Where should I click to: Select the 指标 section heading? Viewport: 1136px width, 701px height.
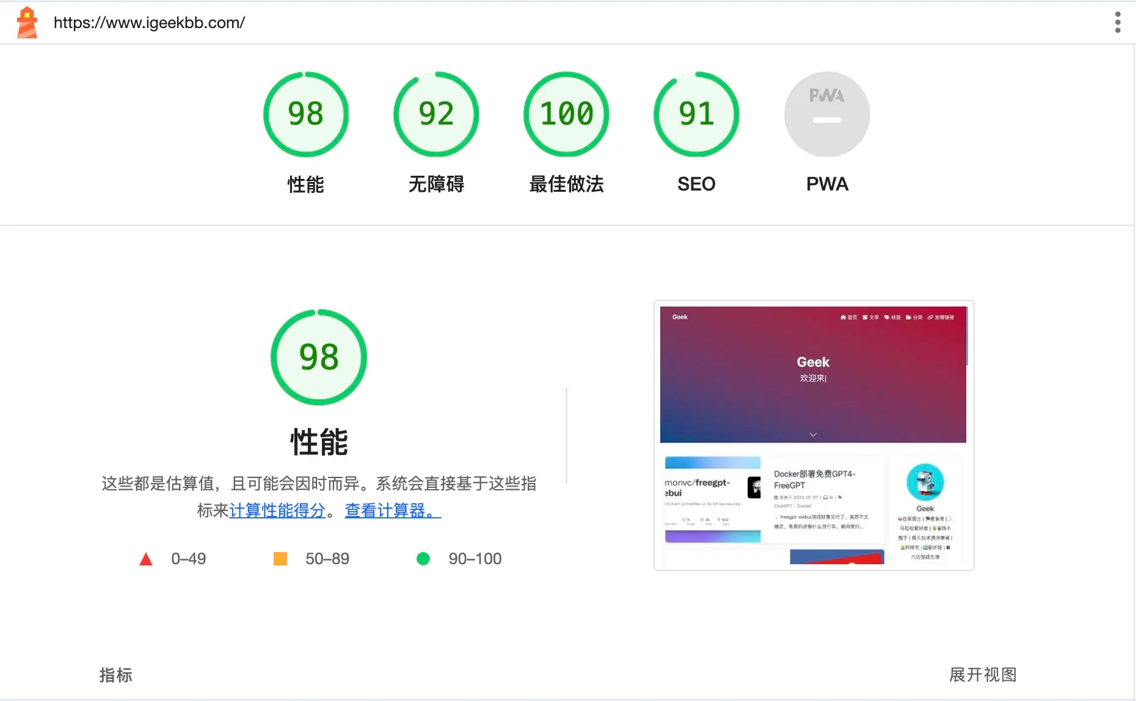point(116,675)
